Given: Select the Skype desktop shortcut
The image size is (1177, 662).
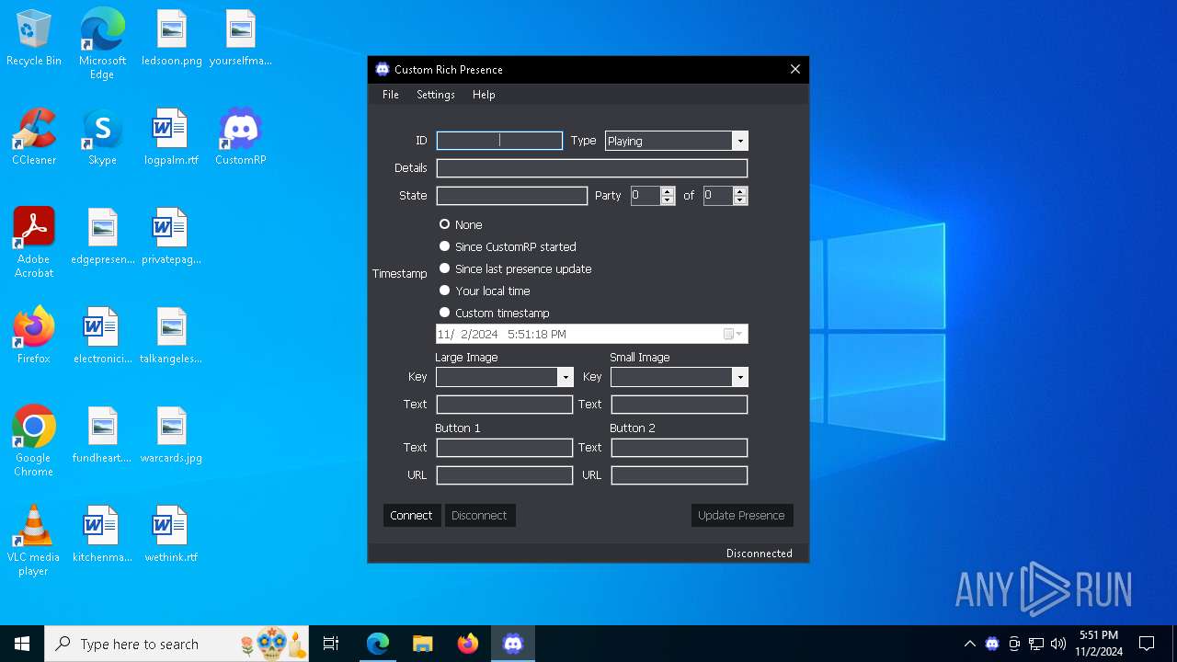Looking at the screenshot, I should coord(102,138).
